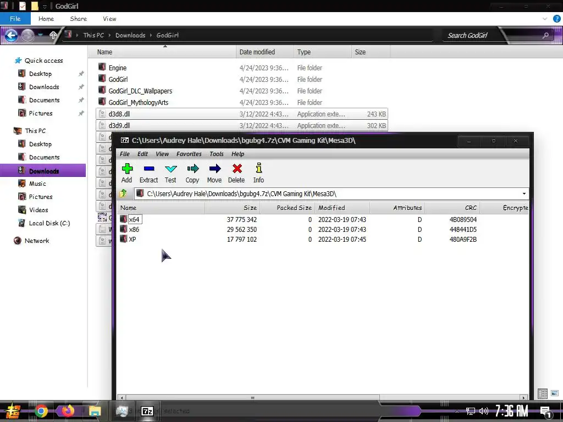
Task: Open the volume control in system tray
Action: pos(484,411)
